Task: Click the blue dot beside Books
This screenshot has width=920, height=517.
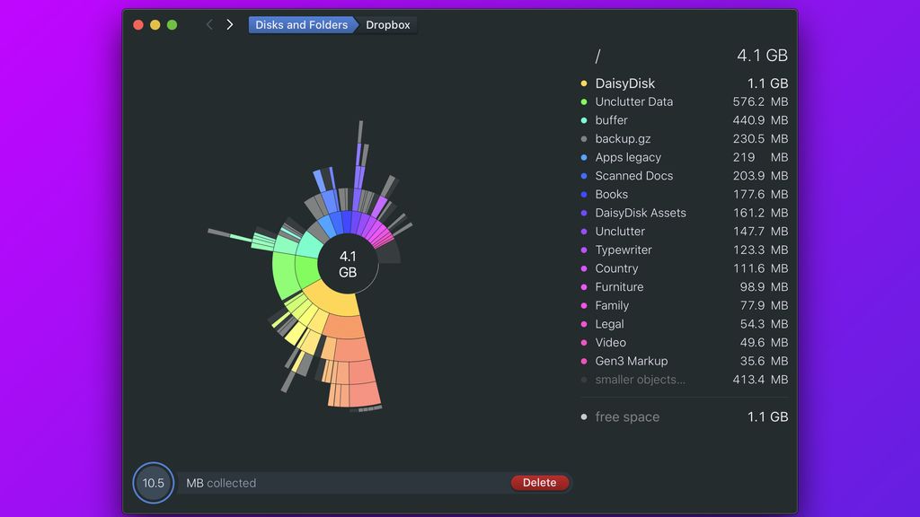Action: (584, 194)
